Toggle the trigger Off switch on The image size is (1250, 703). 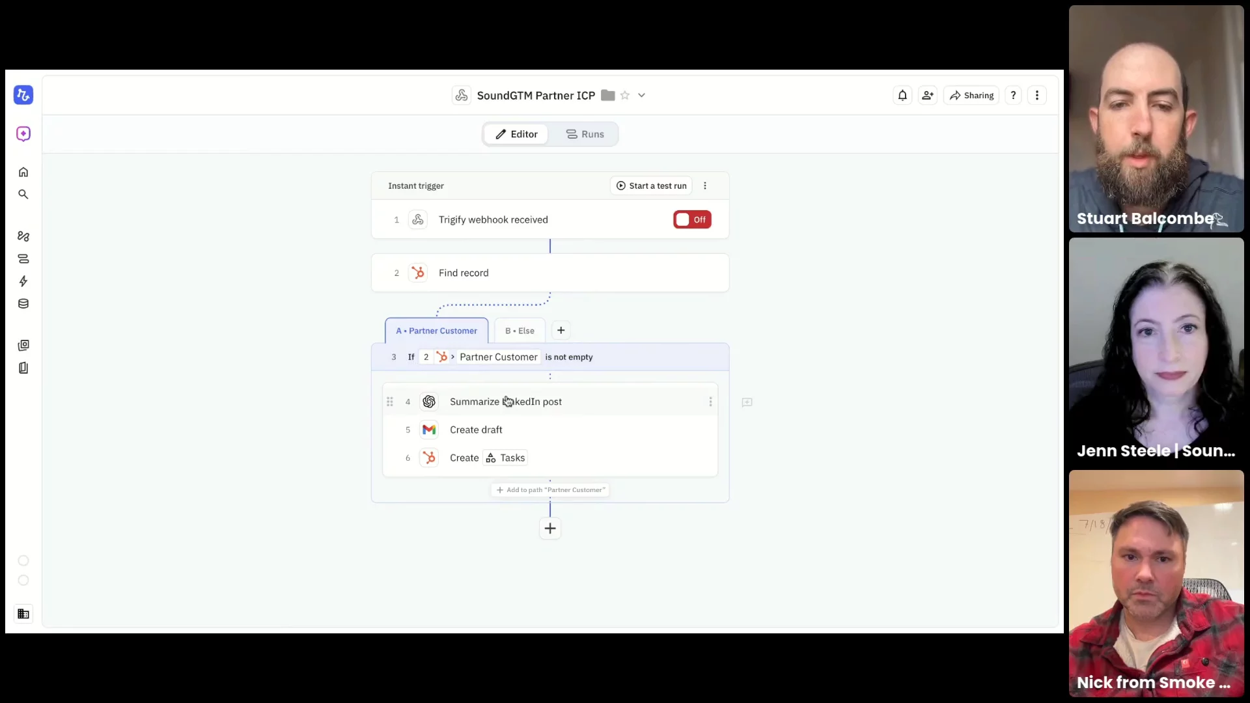(692, 220)
